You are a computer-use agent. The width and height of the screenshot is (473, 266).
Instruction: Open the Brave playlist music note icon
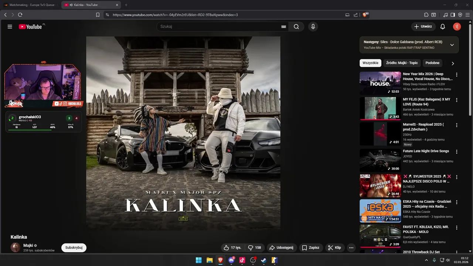[446, 15]
